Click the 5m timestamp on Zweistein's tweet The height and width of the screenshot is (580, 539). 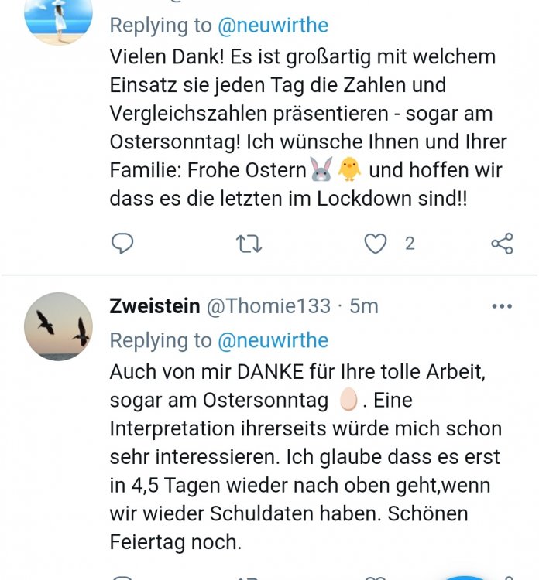click(364, 306)
